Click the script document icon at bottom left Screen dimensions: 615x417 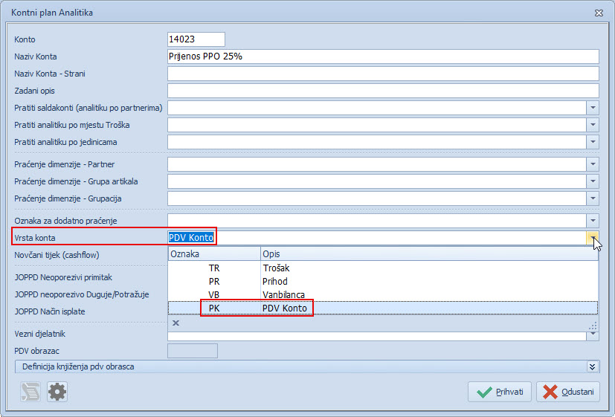(x=30, y=392)
